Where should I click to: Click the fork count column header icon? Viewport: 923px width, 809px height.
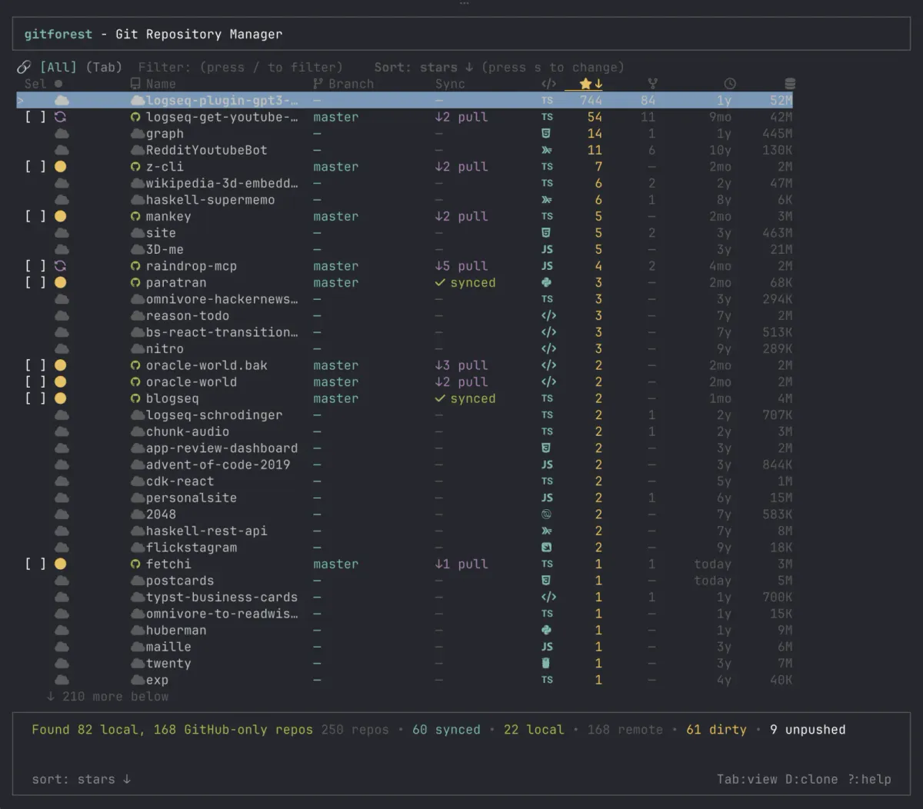tap(652, 84)
